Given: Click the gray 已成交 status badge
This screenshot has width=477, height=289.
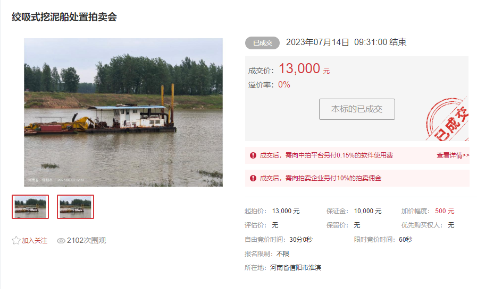Looking at the screenshot, I should pos(262,43).
